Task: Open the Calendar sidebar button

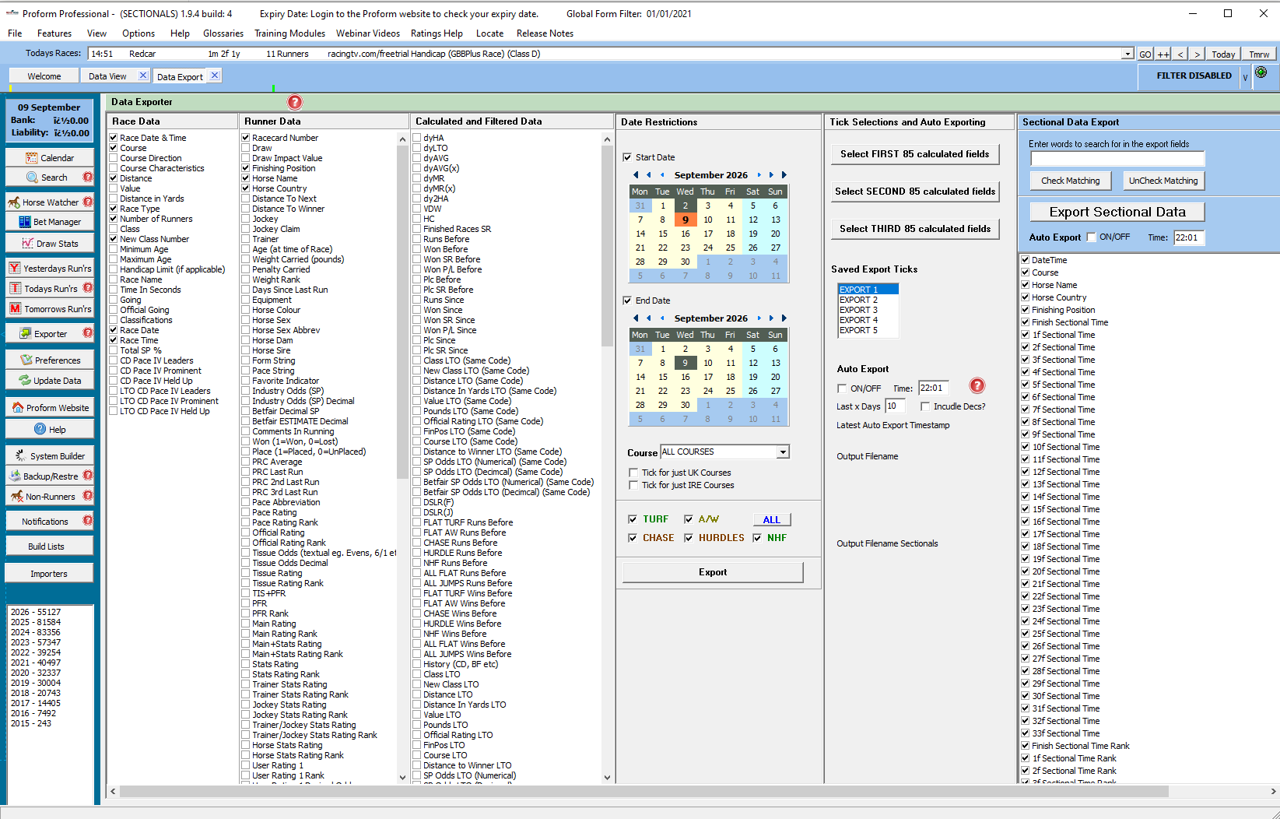Action: (x=49, y=157)
